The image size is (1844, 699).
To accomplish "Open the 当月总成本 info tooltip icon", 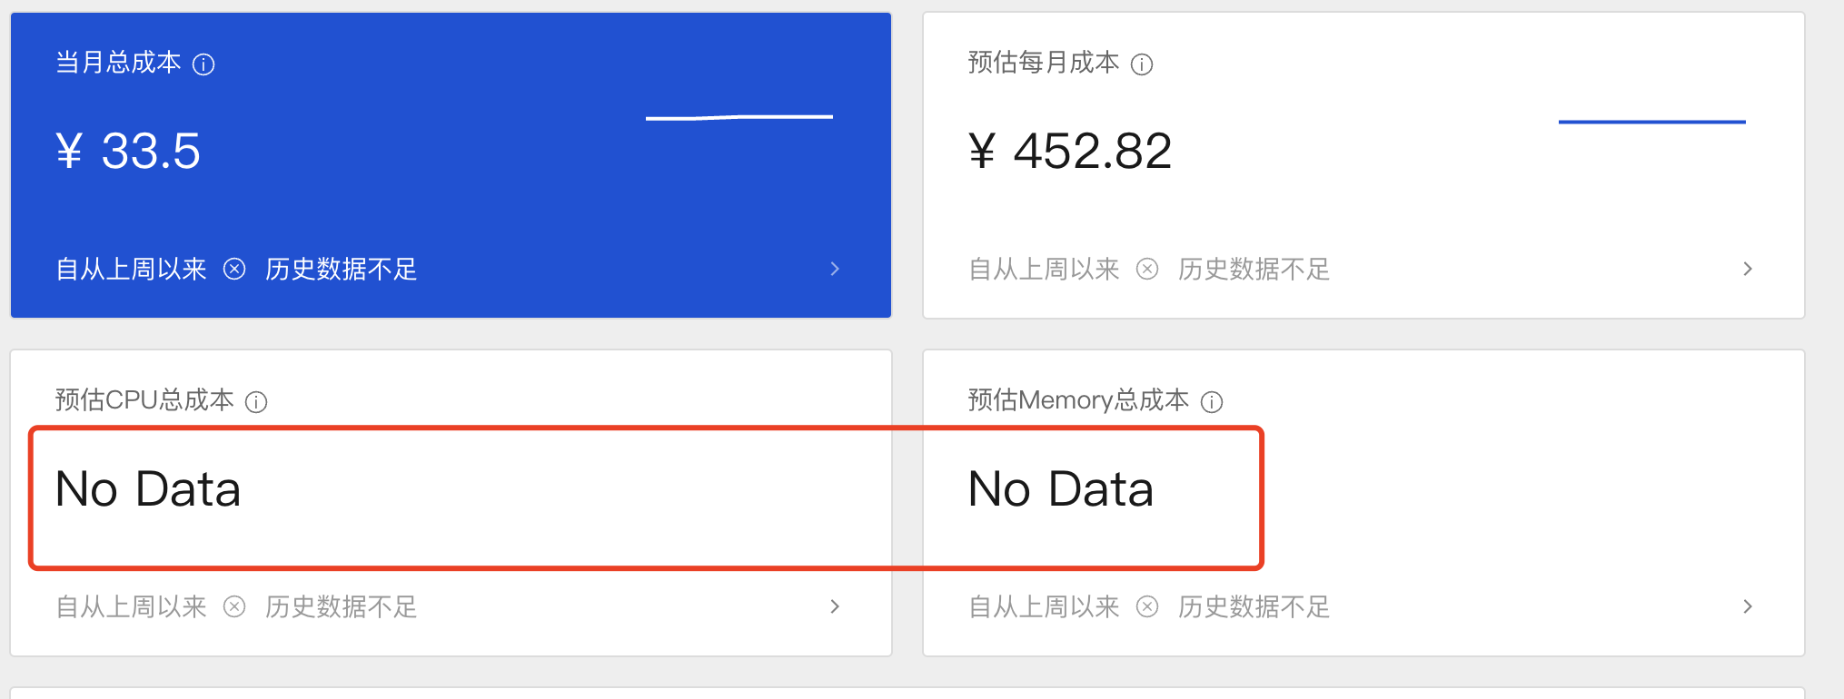I will [x=205, y=64].
